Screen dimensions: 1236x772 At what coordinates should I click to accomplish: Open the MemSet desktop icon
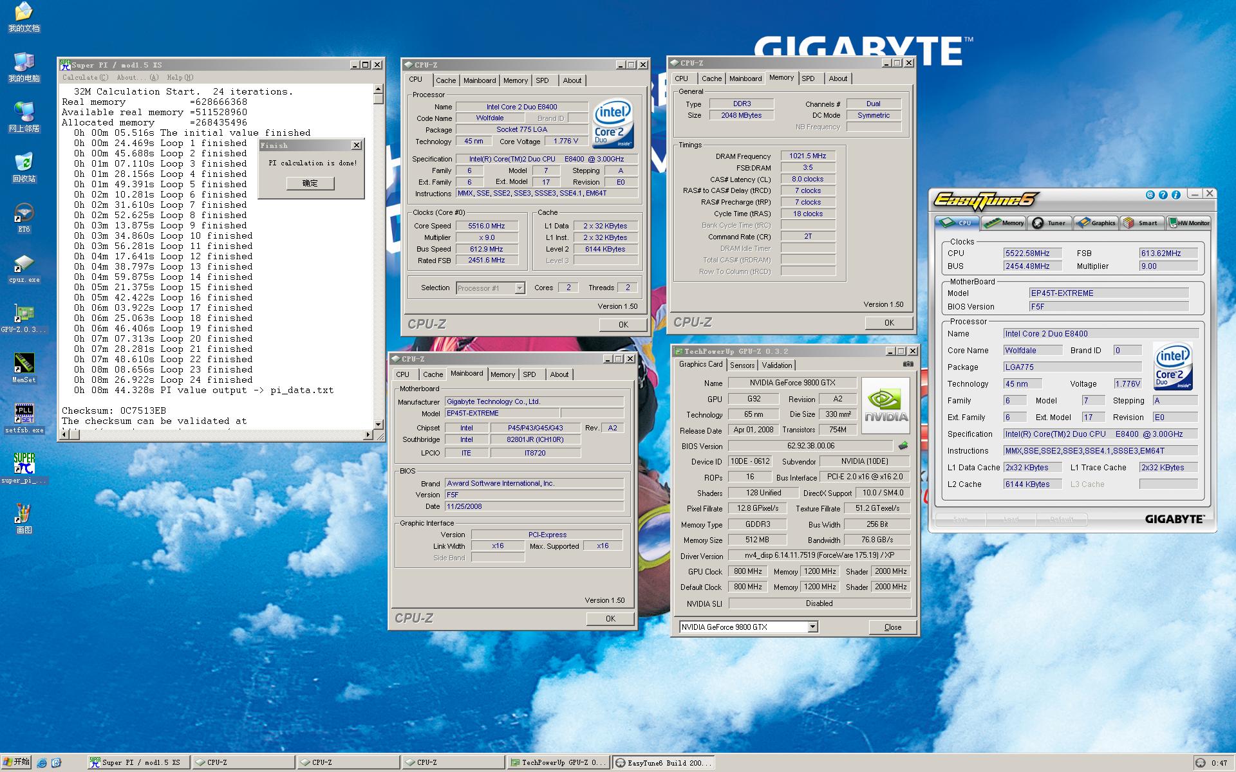[x=24, y=369]
